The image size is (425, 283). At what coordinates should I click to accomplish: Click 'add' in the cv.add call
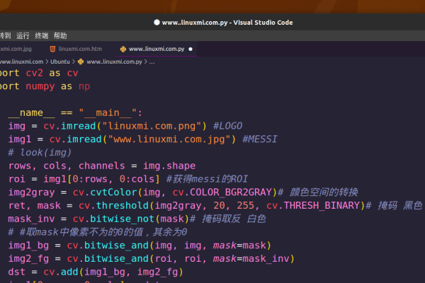pos(69,272)
